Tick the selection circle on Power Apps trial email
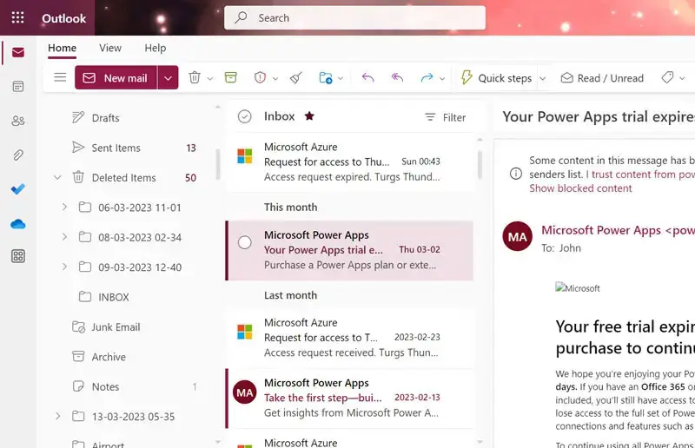 (x=245, y=242)
